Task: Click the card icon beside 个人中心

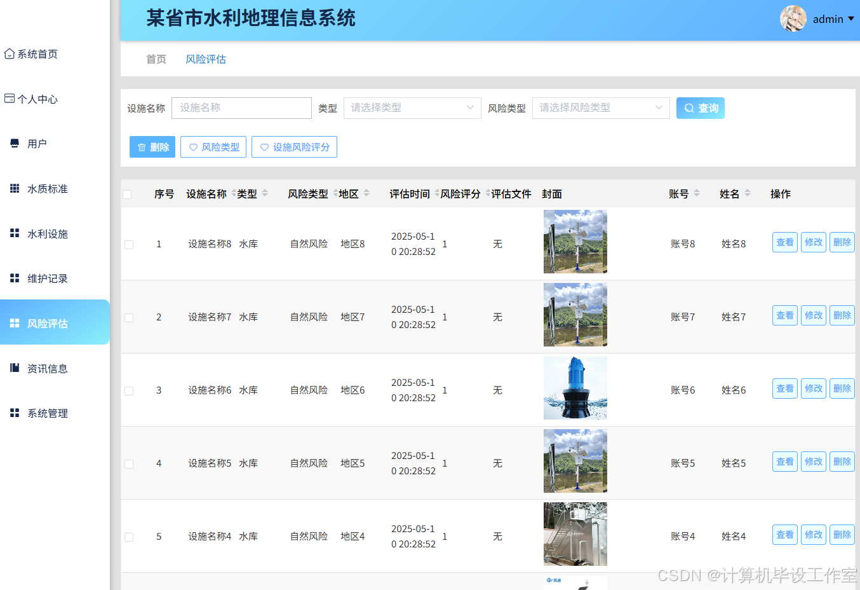Action: [10, 99]
